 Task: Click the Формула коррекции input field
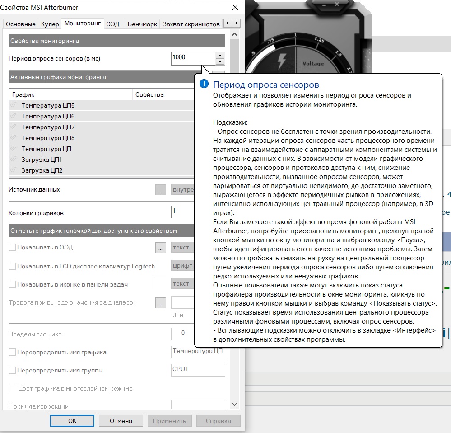tap(198, 405)
